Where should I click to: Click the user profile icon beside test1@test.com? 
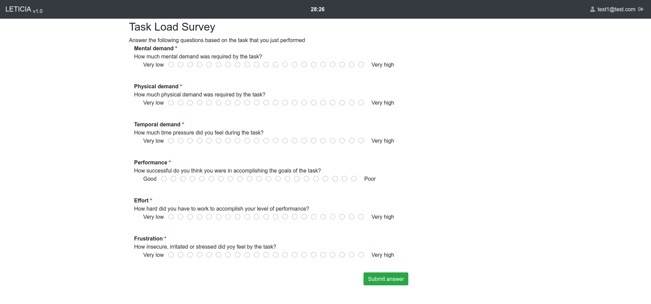pos(592,10)
